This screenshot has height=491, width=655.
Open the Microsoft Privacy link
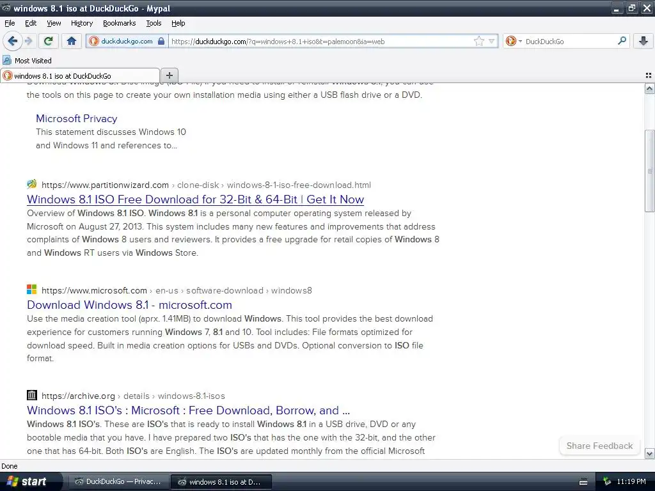click(x=77, y=118)
